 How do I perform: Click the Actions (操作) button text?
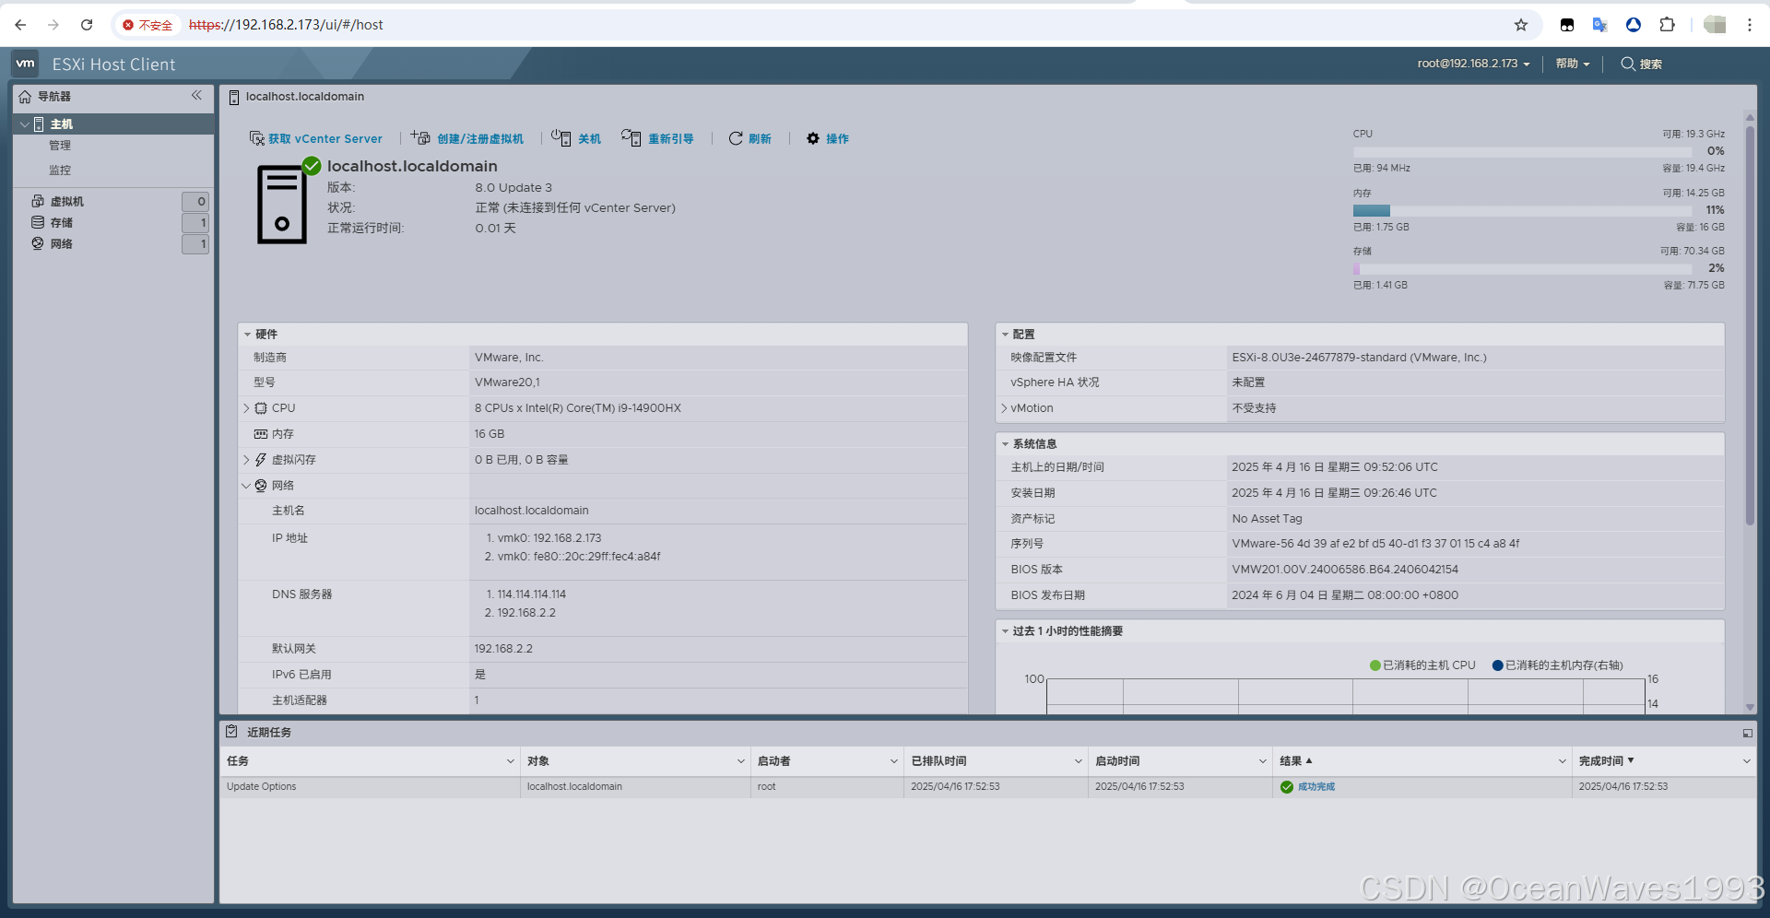837,139
